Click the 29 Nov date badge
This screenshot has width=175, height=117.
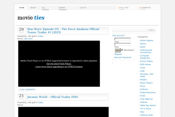[22, 30]
